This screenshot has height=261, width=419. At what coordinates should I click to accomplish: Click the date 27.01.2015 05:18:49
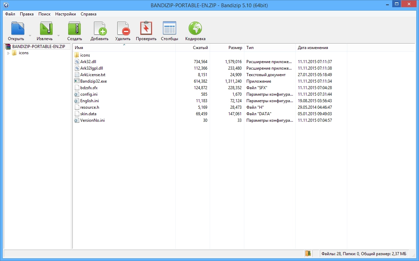click(x=315, y=75)
